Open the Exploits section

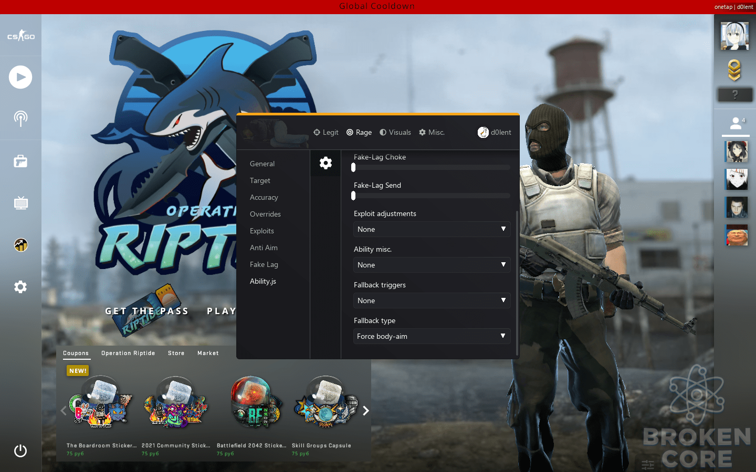[262, 231]
